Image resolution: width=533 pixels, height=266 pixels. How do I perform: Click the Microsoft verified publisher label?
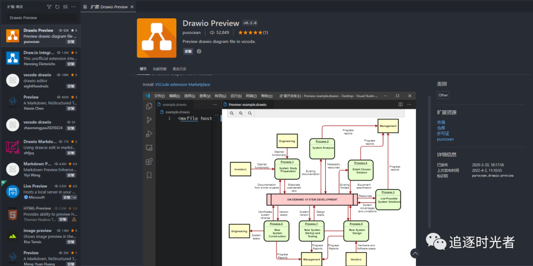click(x=34, y=197)
